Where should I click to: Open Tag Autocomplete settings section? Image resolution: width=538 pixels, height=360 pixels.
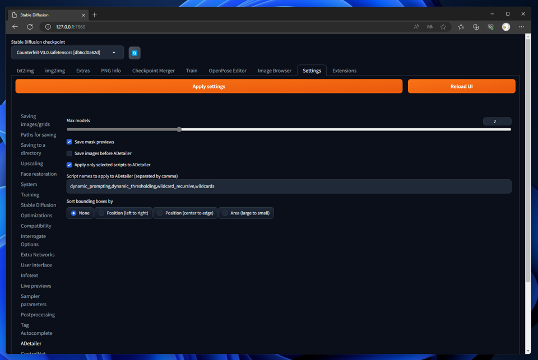(x=37, y=329)
